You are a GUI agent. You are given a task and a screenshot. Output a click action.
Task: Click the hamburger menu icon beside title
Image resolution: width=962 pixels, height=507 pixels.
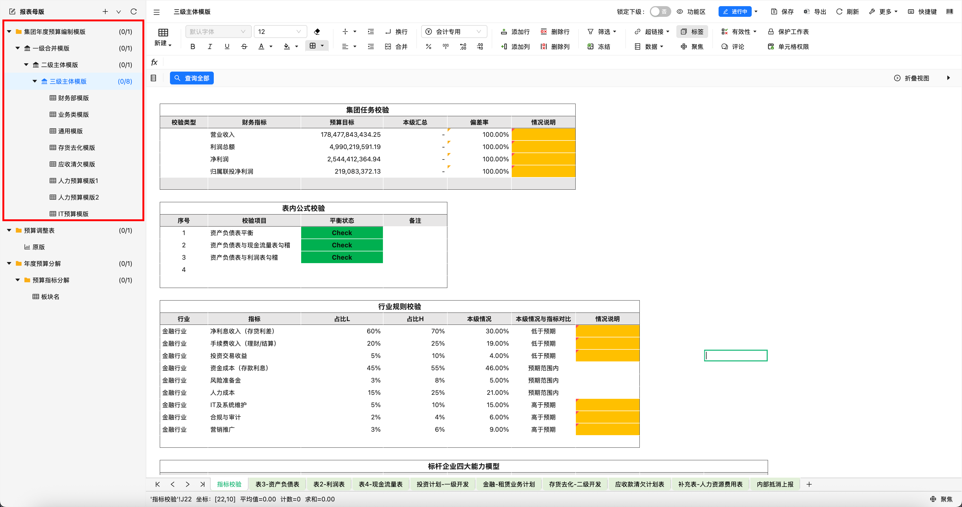tap(157, 12)
